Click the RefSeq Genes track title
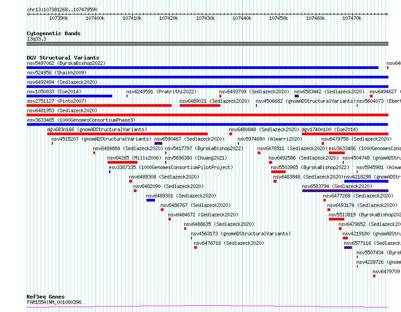This screenshot has width=401, height=312. click(x=46, y=297)
